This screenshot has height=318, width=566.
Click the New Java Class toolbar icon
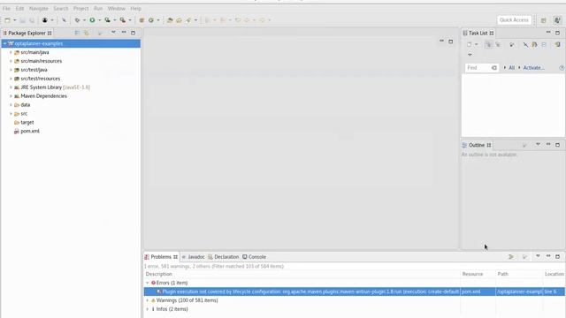151,20
